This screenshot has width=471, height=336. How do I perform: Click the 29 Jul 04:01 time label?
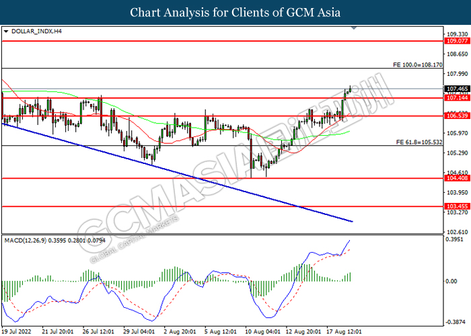pyautogui.click(x=139, y=331)
